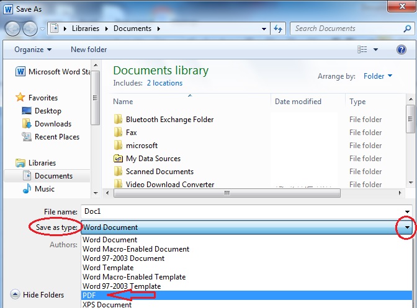
Task: Click the magnifier search icon
Action: [408, 29]
